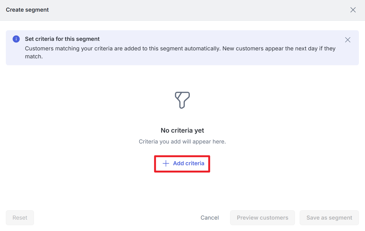Click the 'Customers matching your criteria' sentence

point(123,49)
